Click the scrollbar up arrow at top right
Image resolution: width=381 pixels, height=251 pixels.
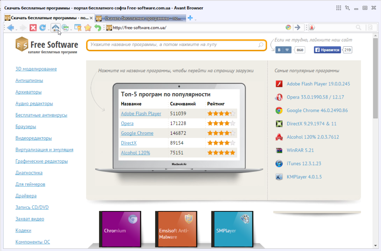pos(376,35)
